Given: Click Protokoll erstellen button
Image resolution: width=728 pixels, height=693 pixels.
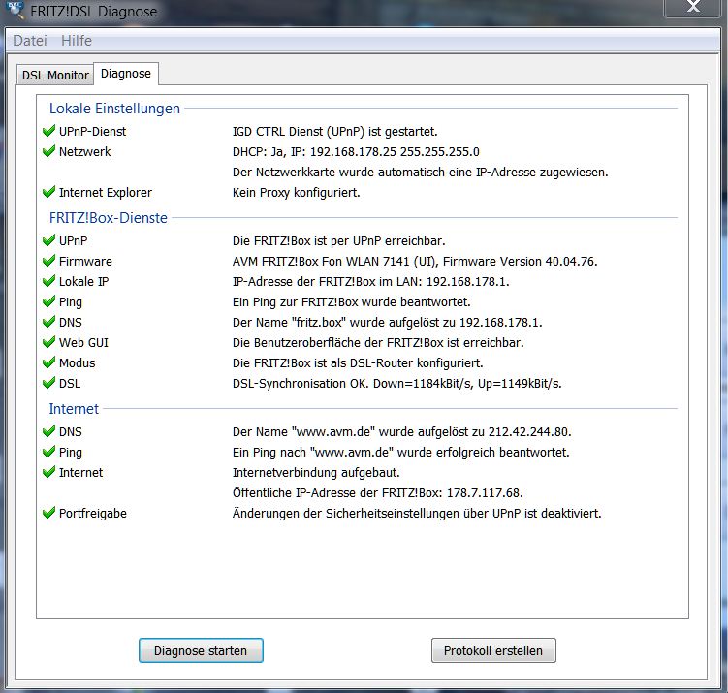Looking at the screenshot, I should (x=493, y=650).
